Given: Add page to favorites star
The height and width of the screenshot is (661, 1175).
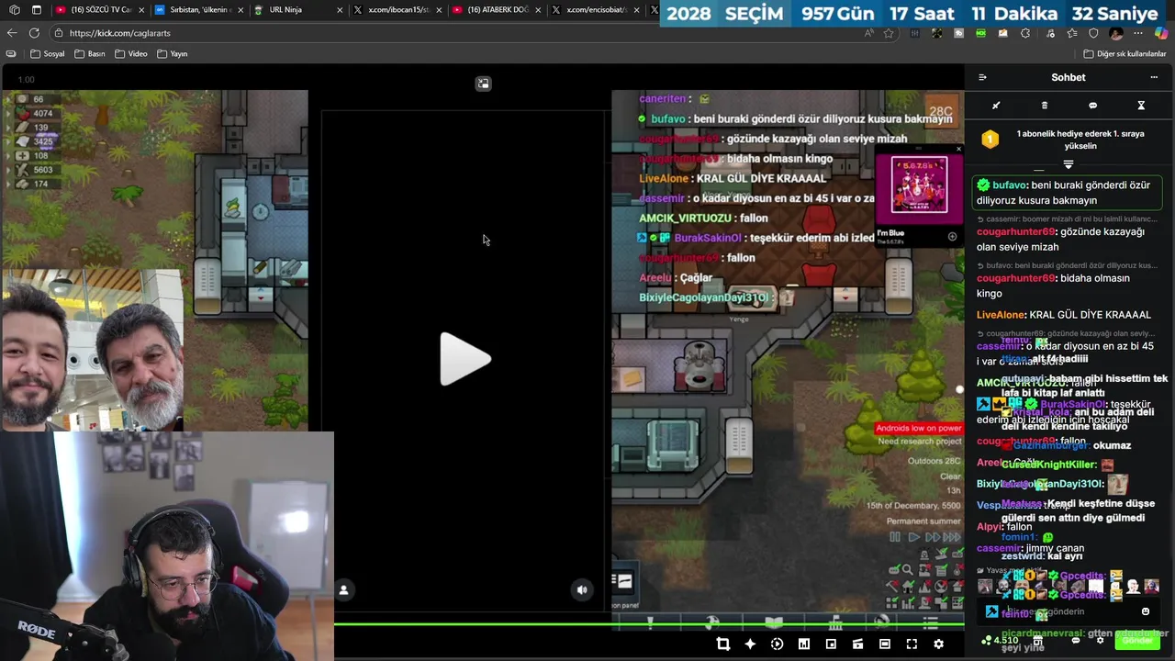Looking at the screenshot, I should click(889, 33).
